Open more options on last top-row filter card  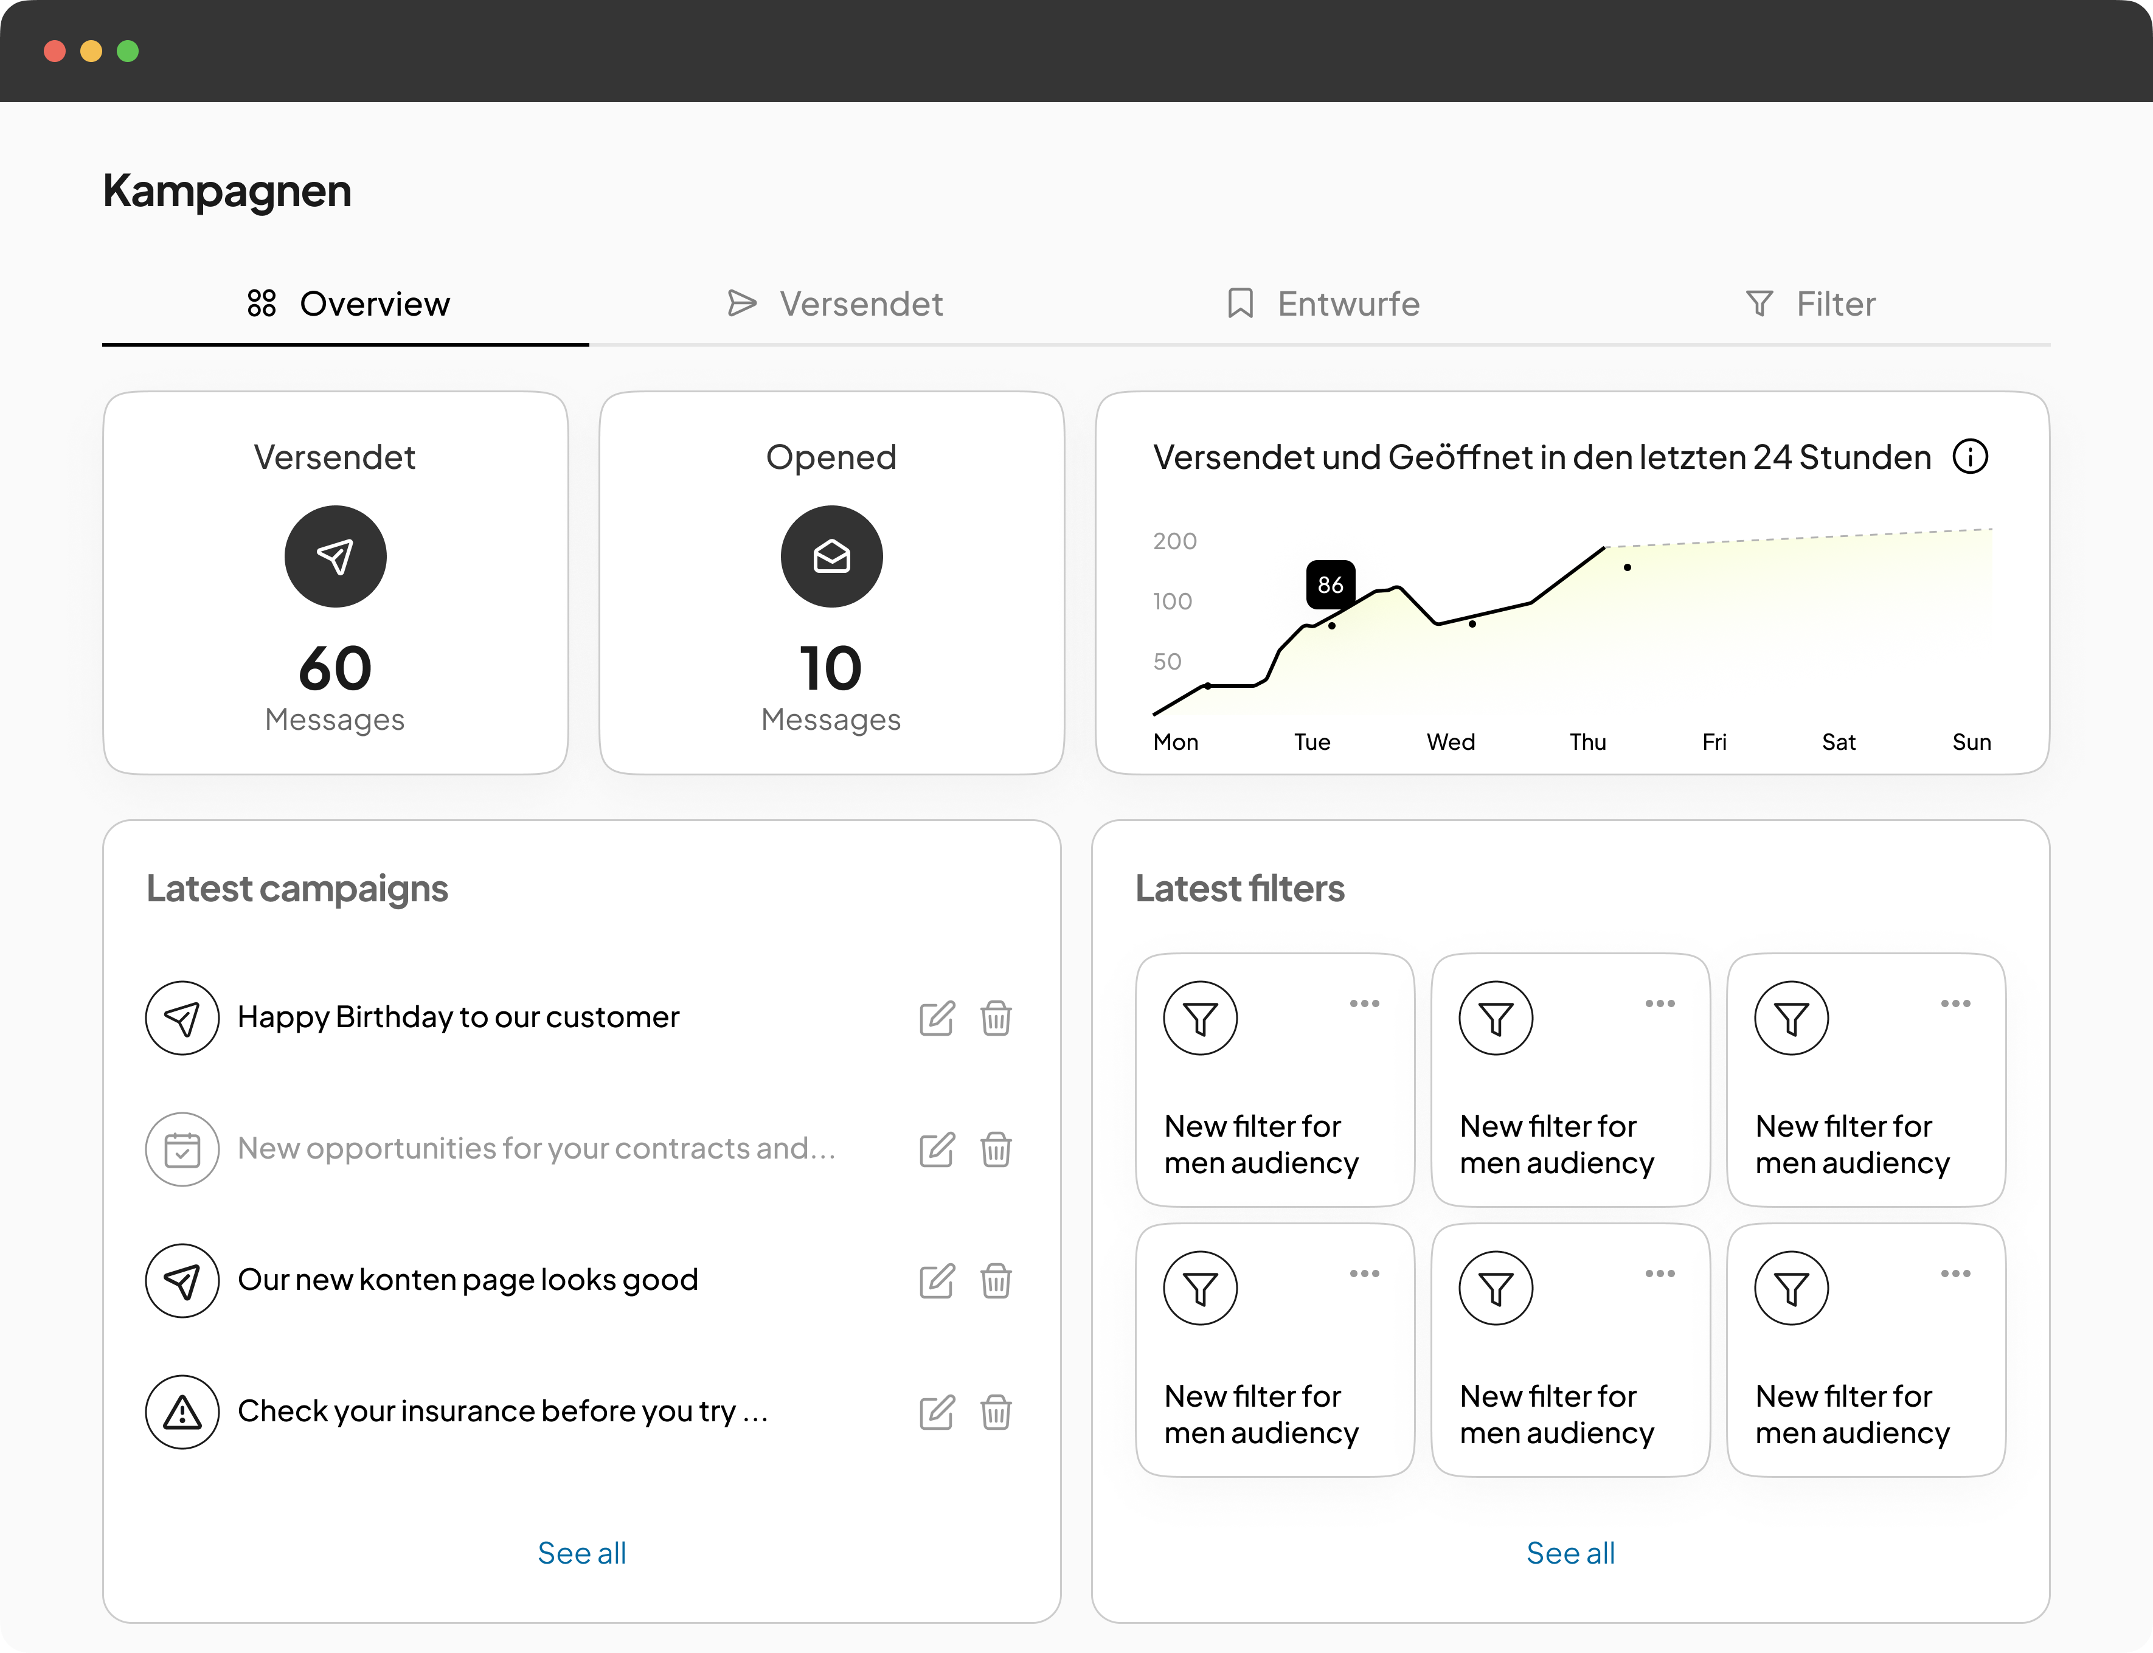click(x=1955, y=1003)
